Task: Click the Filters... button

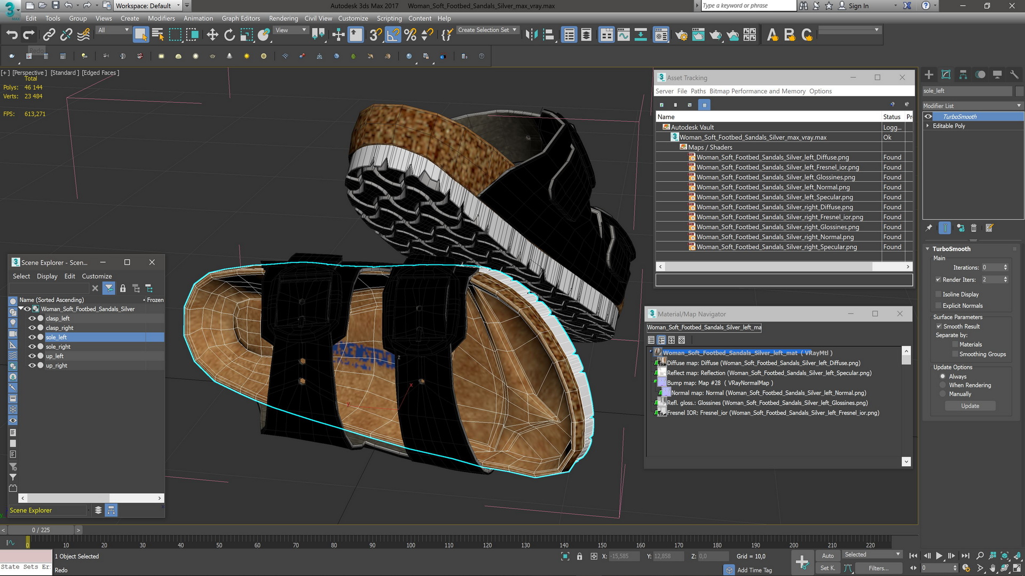Action: point(878,569)
